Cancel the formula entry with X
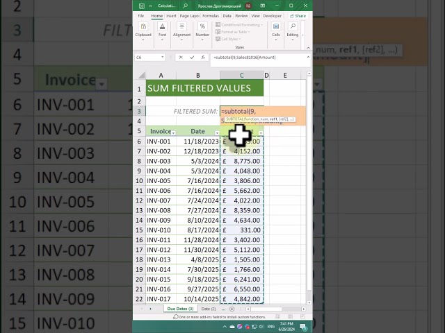This screenshot has width=445, height=333. click(181, 58)
